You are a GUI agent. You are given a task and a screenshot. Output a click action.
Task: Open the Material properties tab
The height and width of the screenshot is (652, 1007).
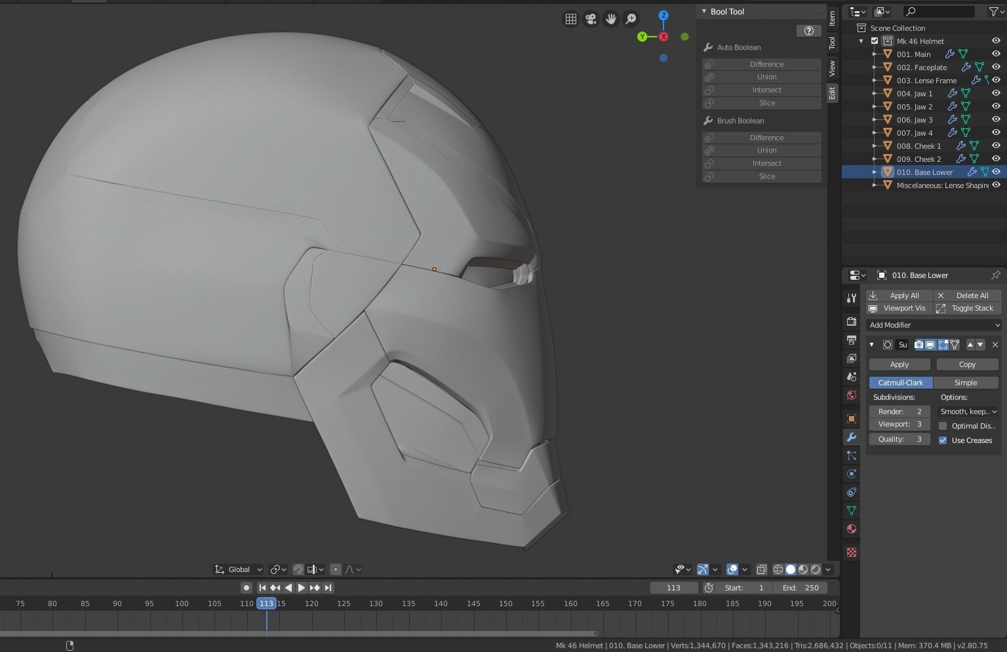tap(852, 529)
